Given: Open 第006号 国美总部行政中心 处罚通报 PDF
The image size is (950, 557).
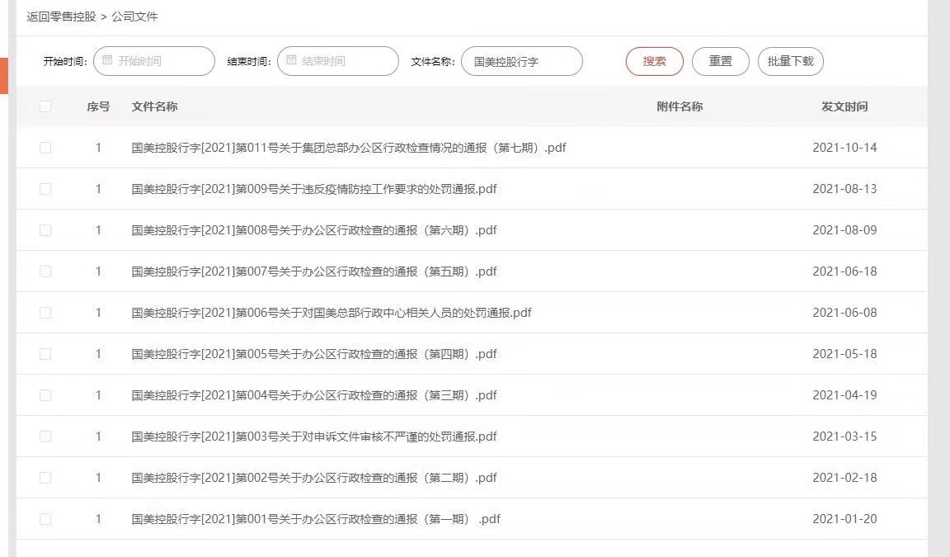Looking at the screenshot, I should pyautogui.click(x=332, y=313).
